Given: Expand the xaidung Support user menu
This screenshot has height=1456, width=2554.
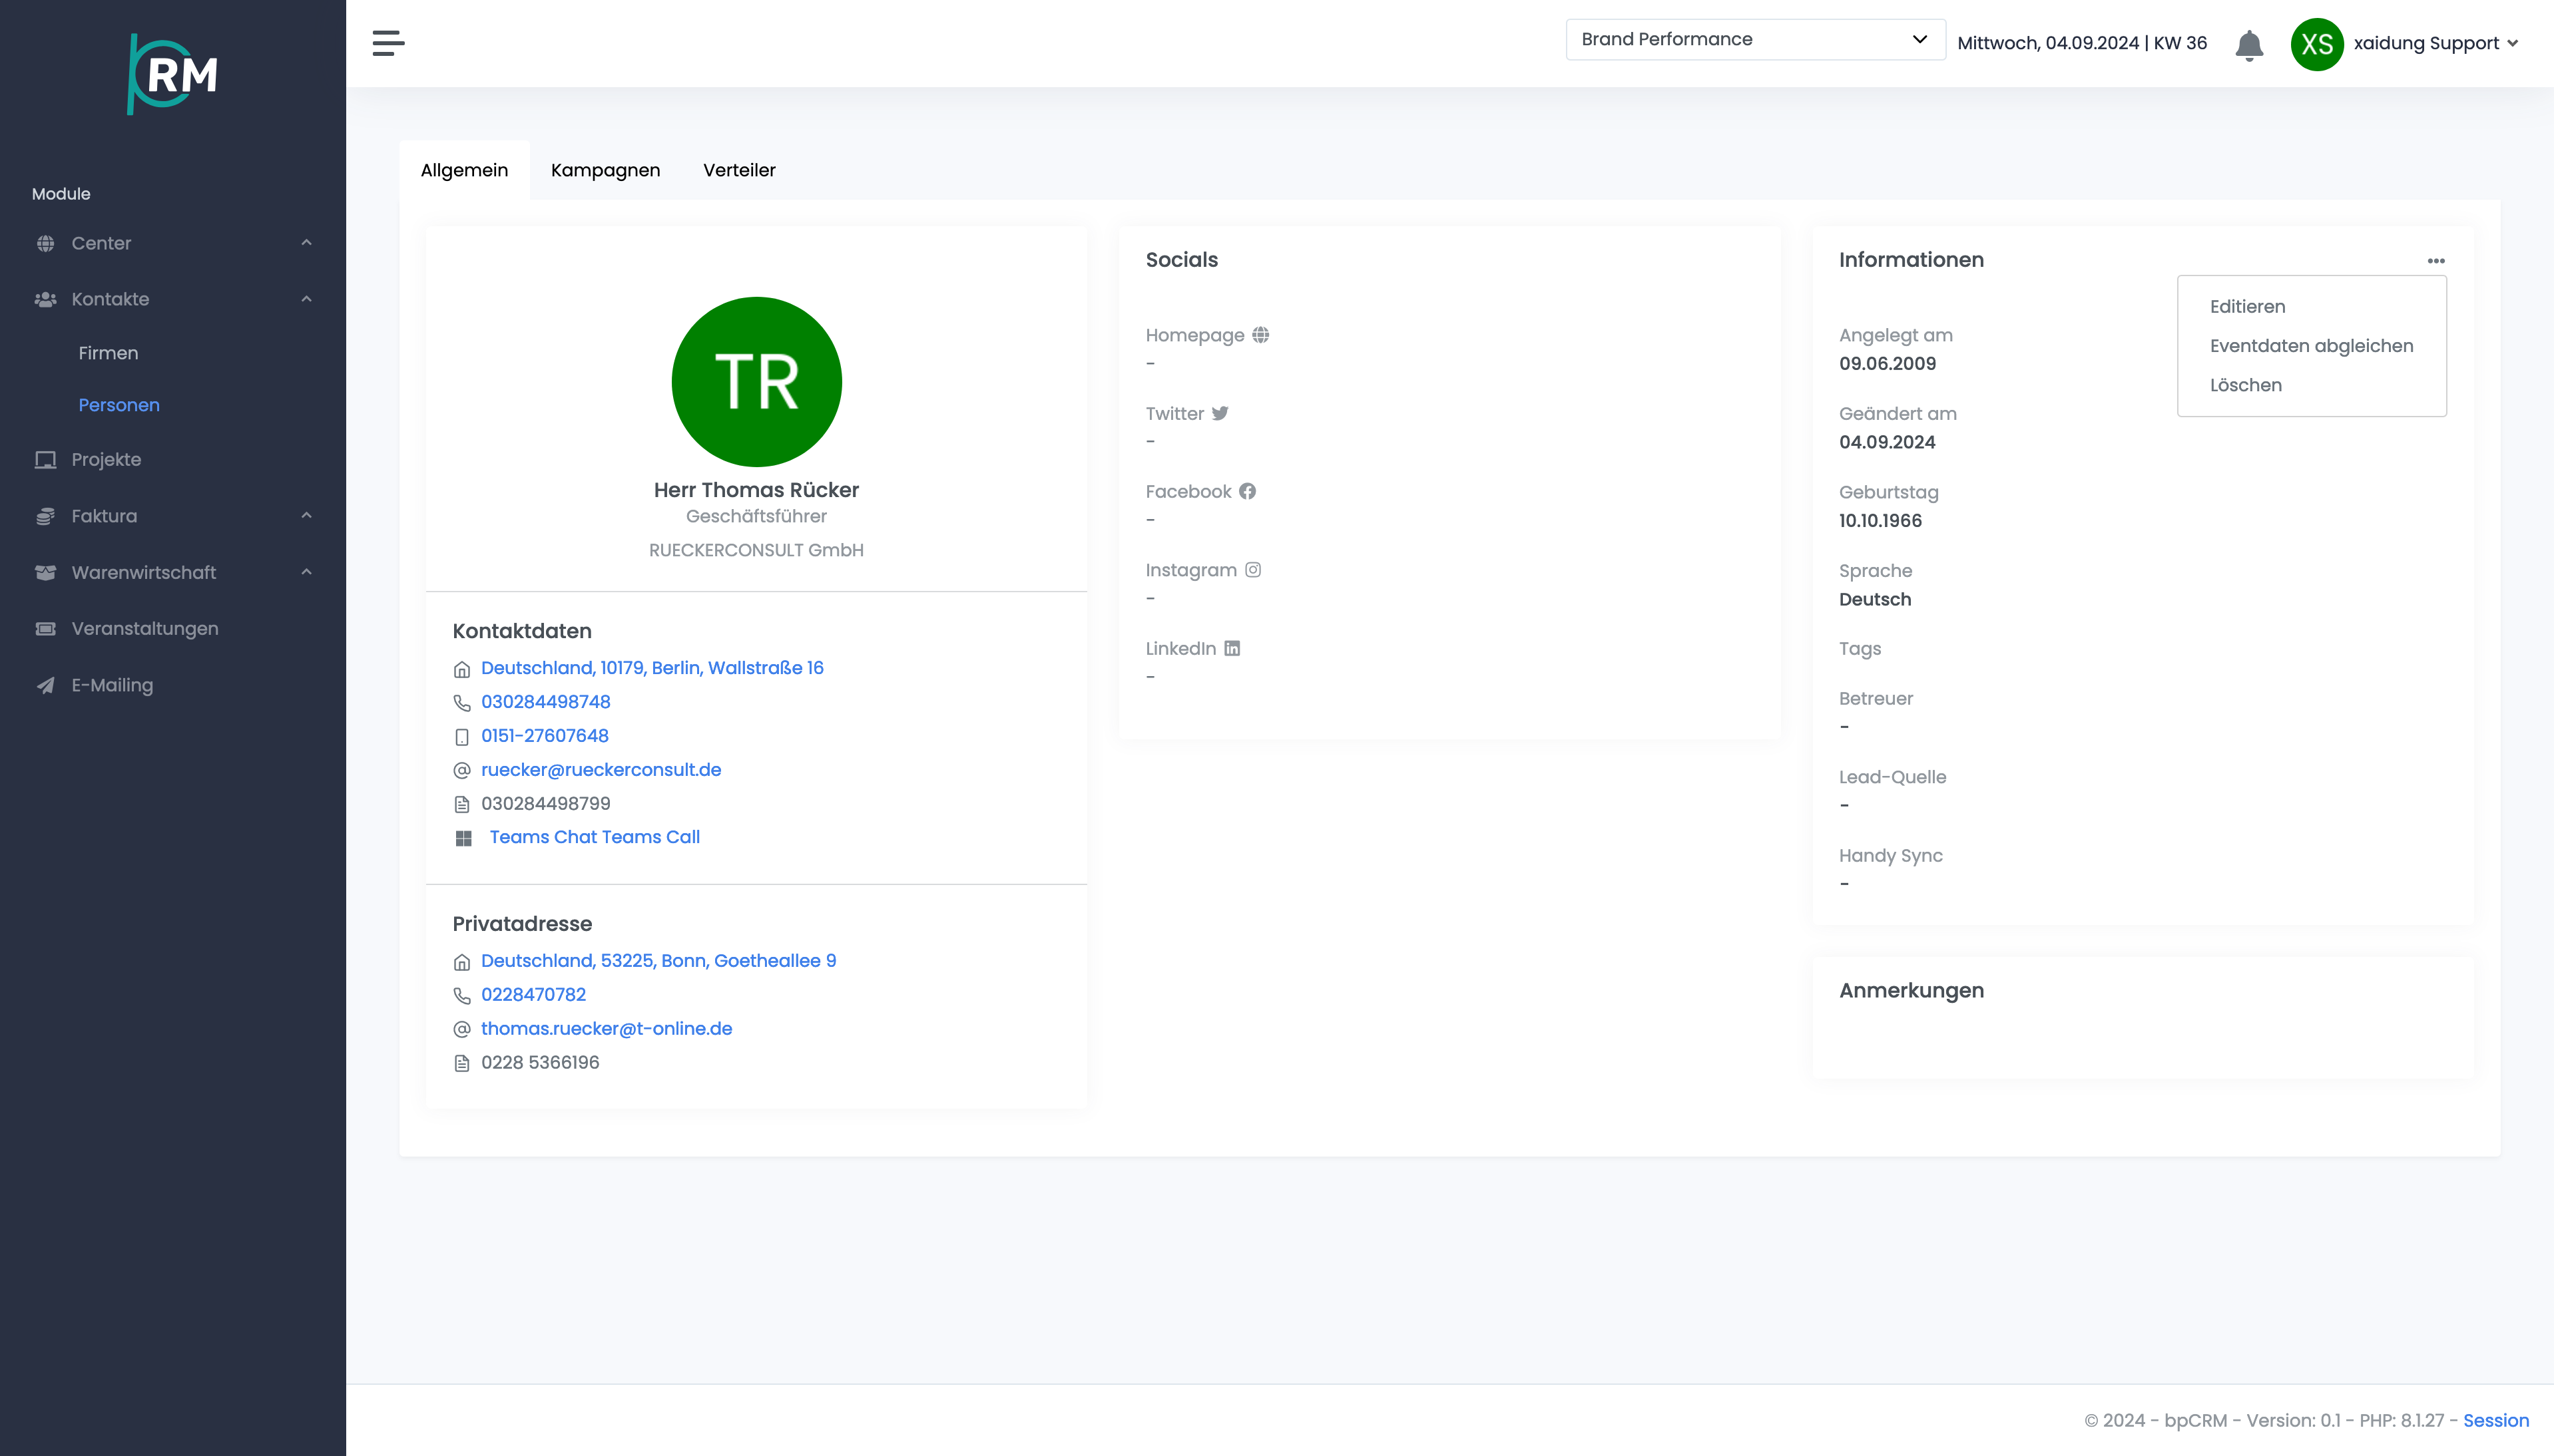Looking at the screenshot, I should click(2435, 43).
